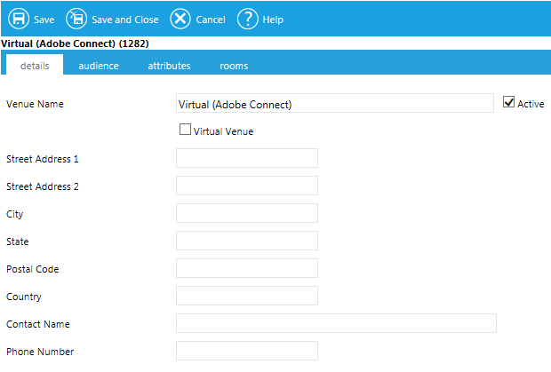Image resolution: width=551 pixels, height=372 pixels.
Task: Click the Save and Close icon
Action: point(76,19)
